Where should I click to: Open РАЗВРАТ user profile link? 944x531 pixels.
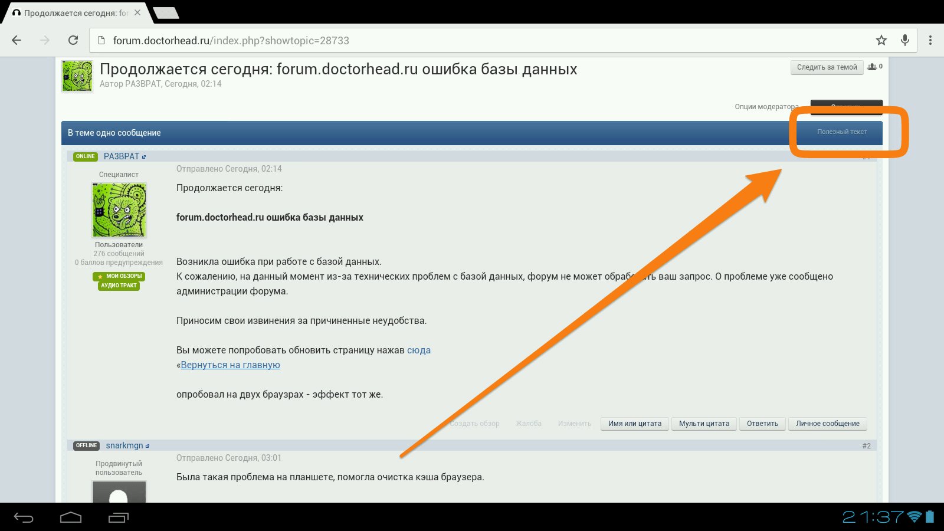(x=122, y=156)
